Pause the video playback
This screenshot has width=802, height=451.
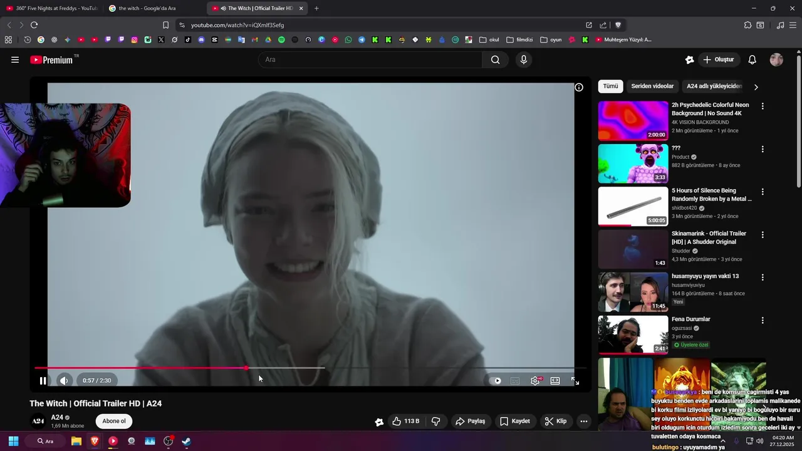pyautogui.click(x=43, y=380)
